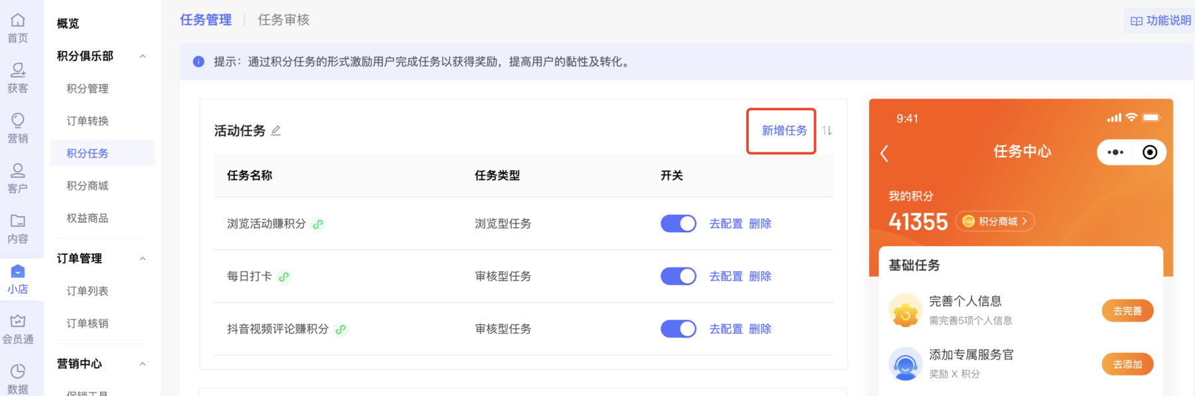Toggle switch for 每日打卡

[678, 276]
